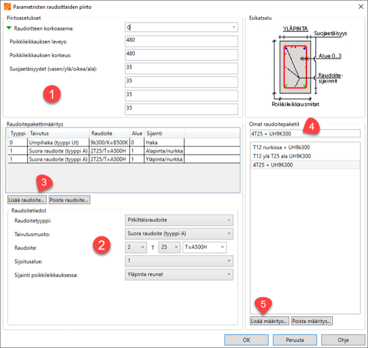Expand the Taivutusmuoto combo box
Viewport: 368px width, 348px height.
pos(228,234)
